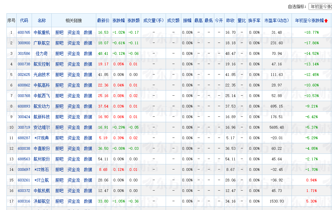The height and width of the screenshot is (210, 332).
Task: Click the red sort arrow beside 年初至今涨跌幅
Action: pyautogui.click(x=326, y=20)
